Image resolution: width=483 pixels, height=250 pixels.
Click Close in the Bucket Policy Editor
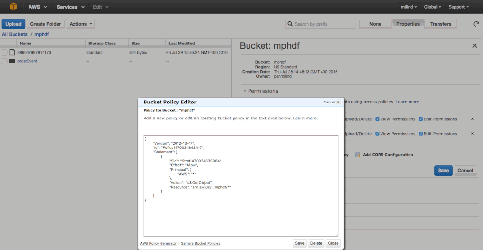tap(333, 243)
